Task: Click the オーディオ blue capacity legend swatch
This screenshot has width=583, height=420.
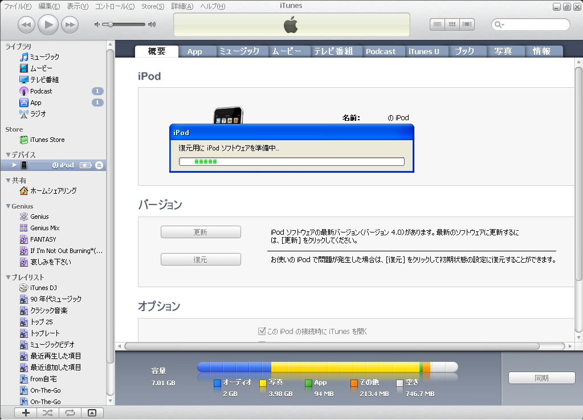Action: click(x=218, y=383)
